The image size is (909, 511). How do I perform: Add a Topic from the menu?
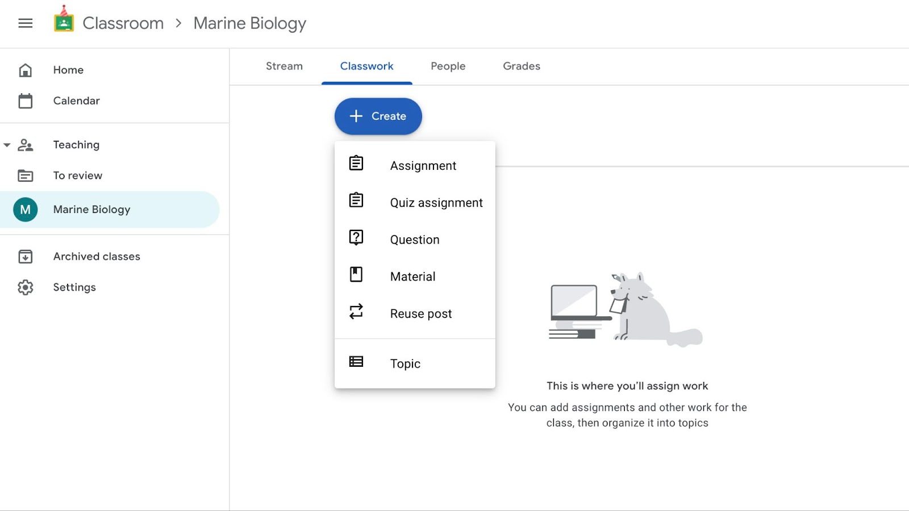click(405, 364)
